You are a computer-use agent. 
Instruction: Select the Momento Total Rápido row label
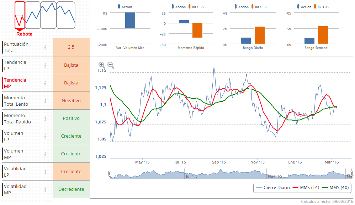[x=17, y=118]
